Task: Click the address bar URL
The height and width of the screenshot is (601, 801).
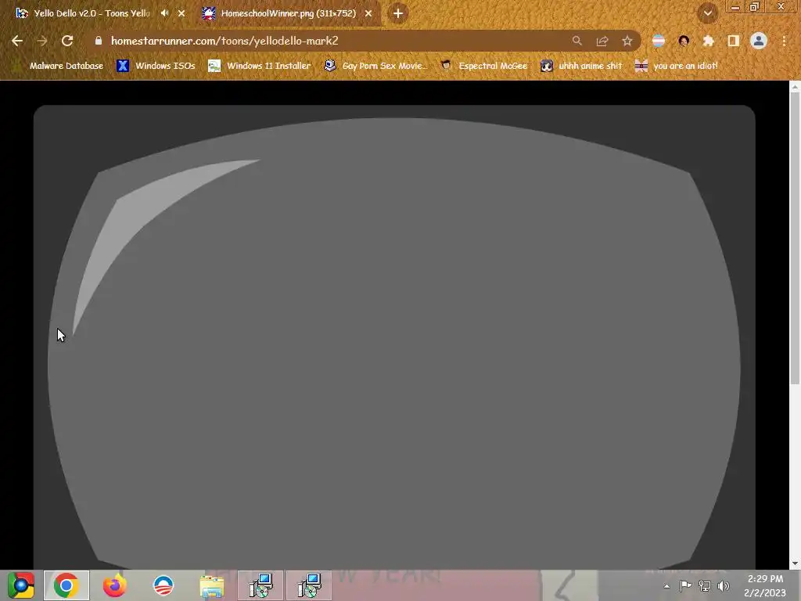Action: pyautogui.click(x=224, y=41)
